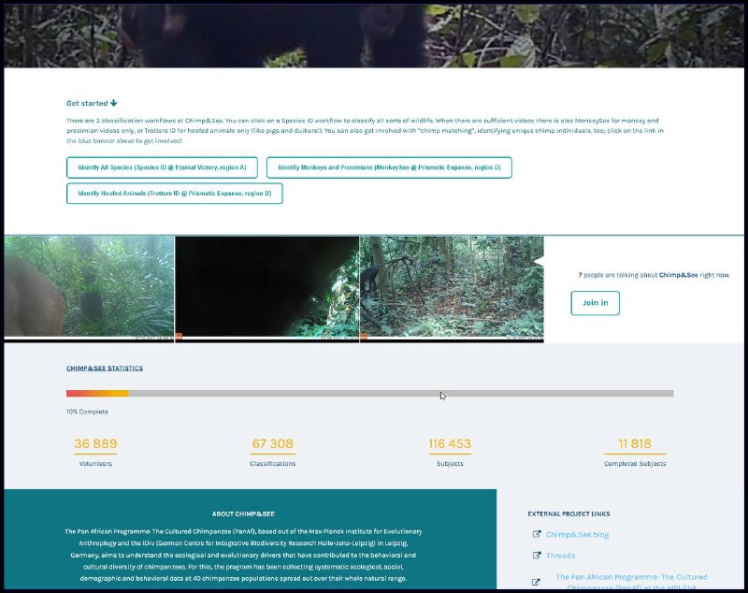Image resolution: width=748 pixels, height=593 pixels.
Task: Open the Threads external link
Action: [x=560, y=556]
